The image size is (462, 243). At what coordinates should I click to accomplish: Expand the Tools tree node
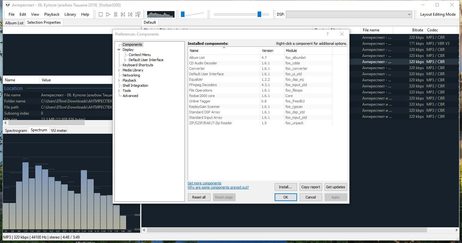pyautogui.click(x=119, y=91)
